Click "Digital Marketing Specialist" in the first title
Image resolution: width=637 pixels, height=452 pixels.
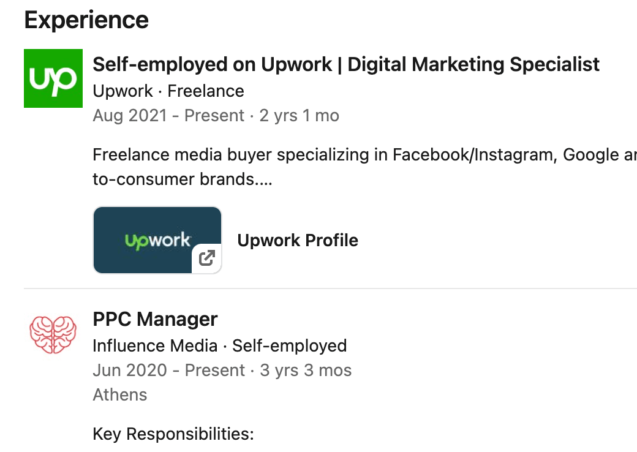pos(473,64)
